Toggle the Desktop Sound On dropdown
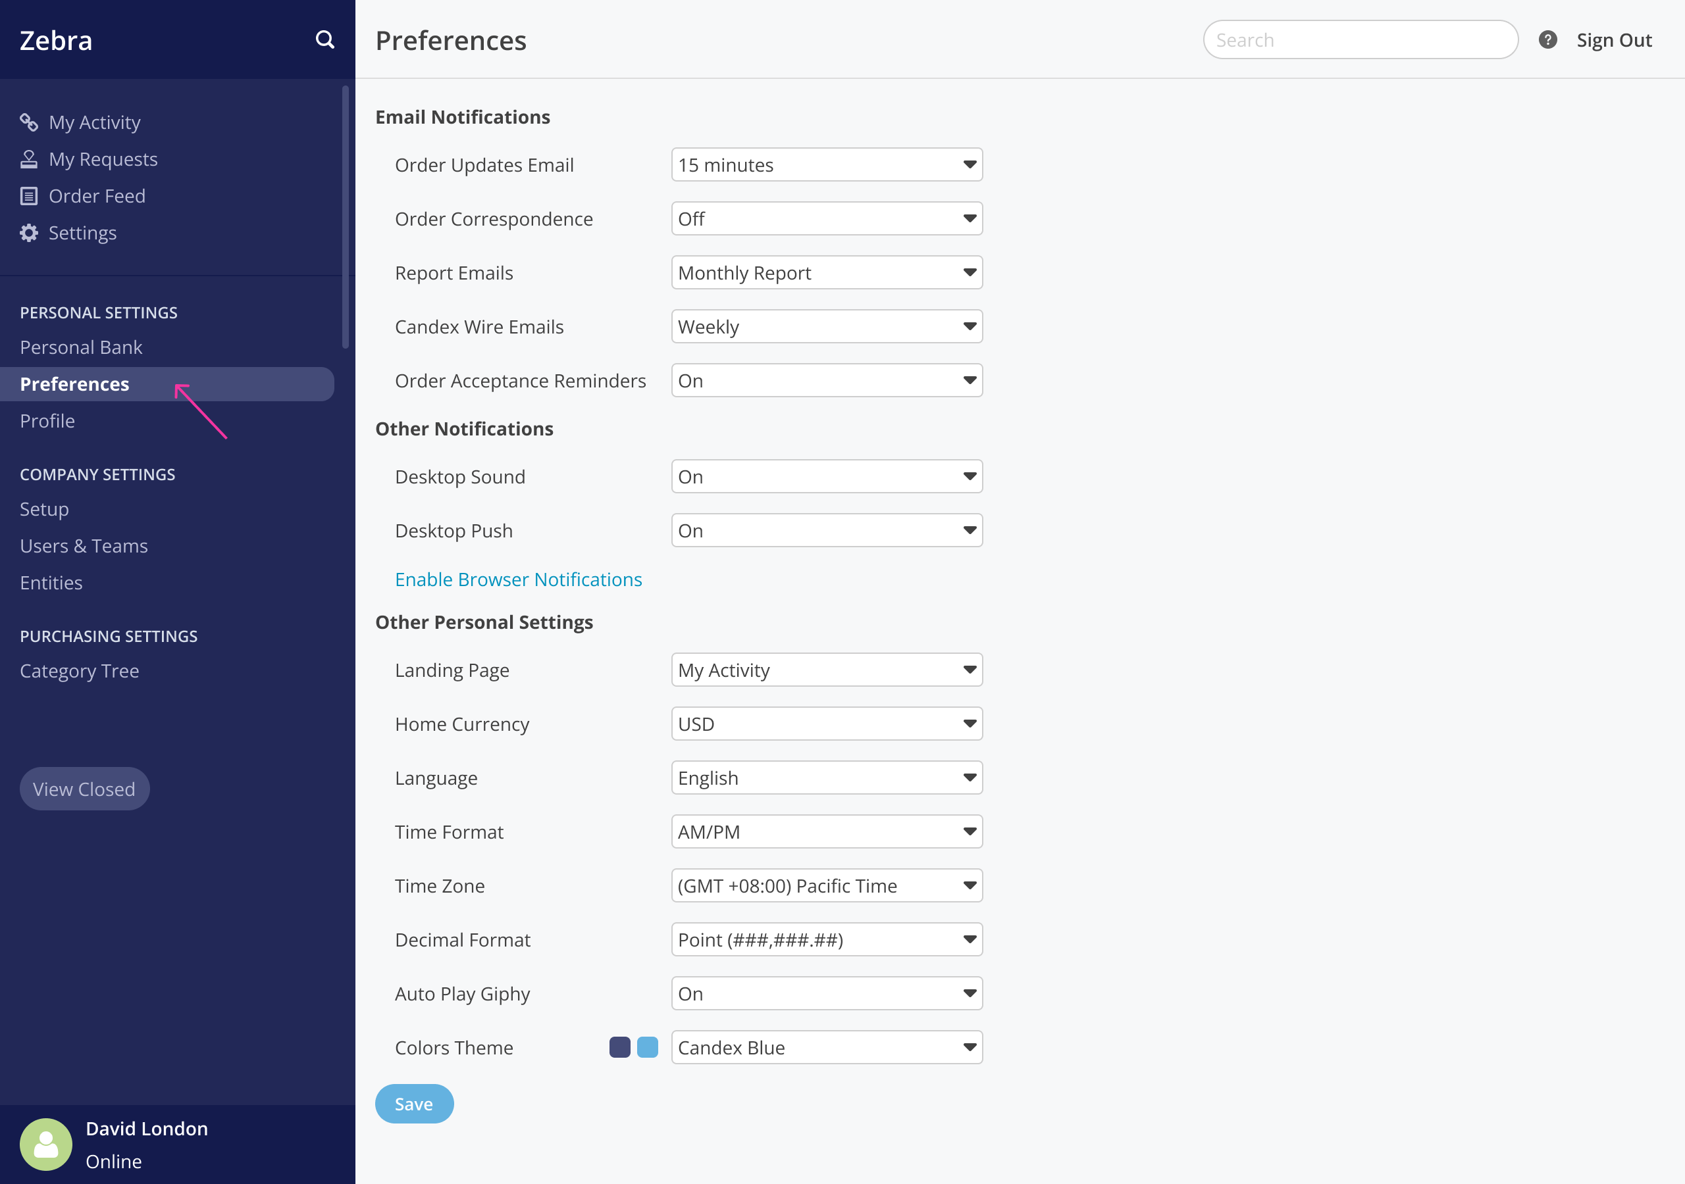 click(x=826, y=477)
